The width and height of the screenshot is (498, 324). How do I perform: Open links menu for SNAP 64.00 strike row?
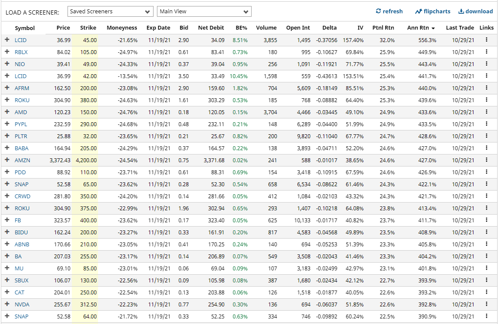coord(486,316)
